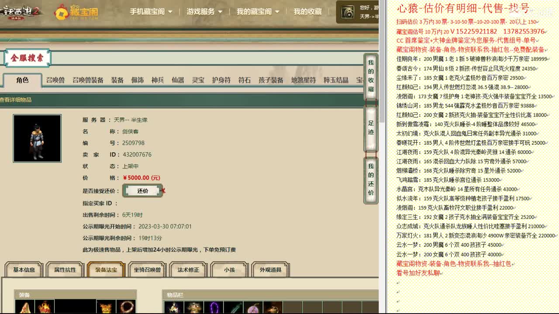The height and width of the screenshot is (314, 559).
Task: Open the 神兵 category tab
Action: (158, 80)
